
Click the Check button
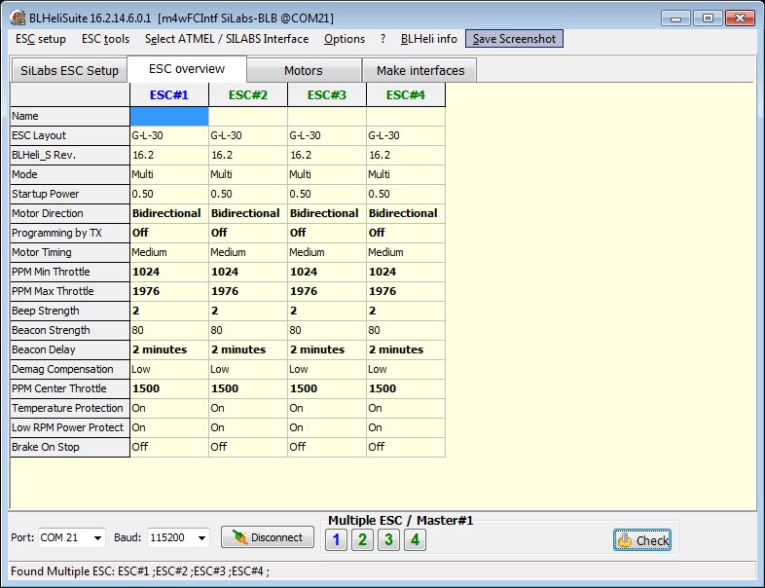pyautogui.click(x=642, y=540)
